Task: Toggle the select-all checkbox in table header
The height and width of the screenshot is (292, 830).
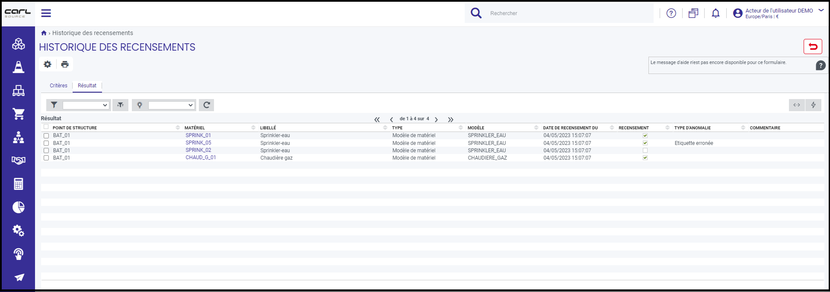Action: 46,127
